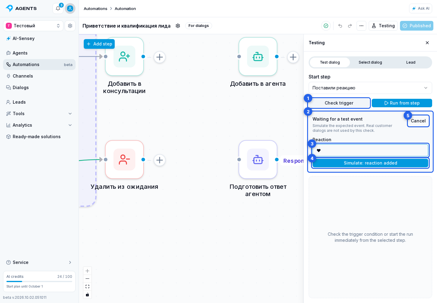
Task: Click the undo arrow
Action: (340, 26)
